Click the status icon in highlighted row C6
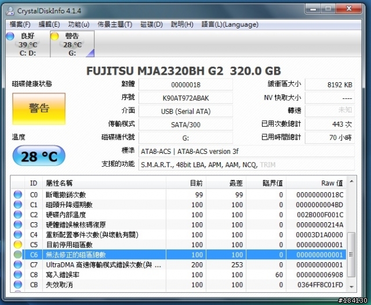 click(18, 255)
